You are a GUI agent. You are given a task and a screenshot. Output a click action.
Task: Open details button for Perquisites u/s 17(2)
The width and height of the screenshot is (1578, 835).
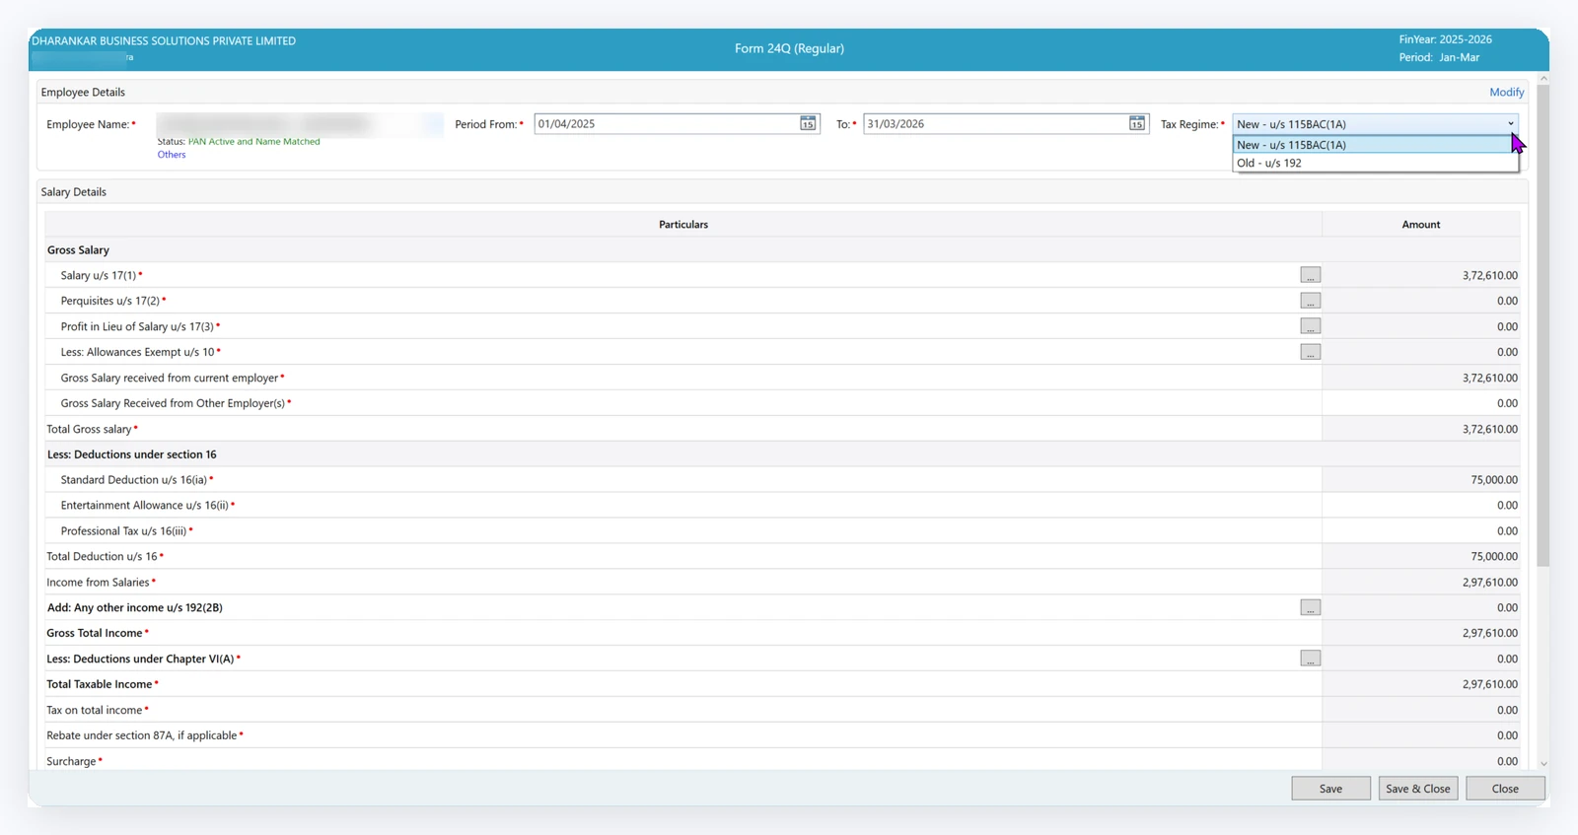tap(1310, 301)
